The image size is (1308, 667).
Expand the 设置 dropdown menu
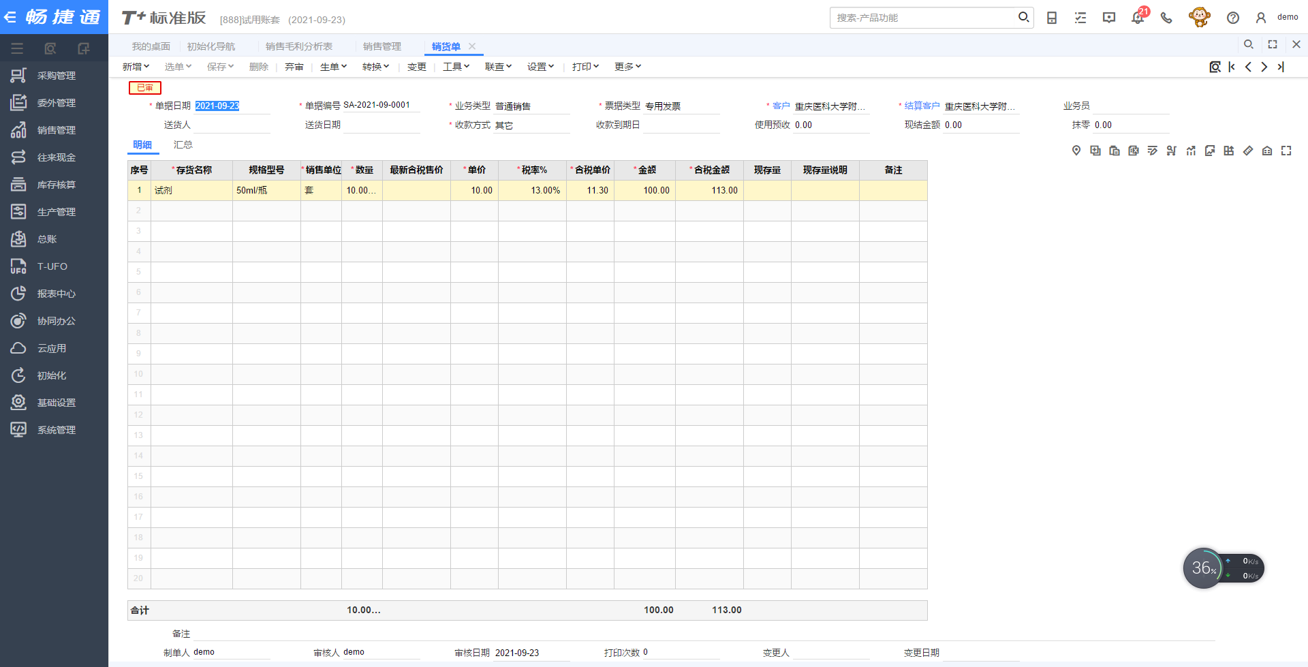point(540,67)
